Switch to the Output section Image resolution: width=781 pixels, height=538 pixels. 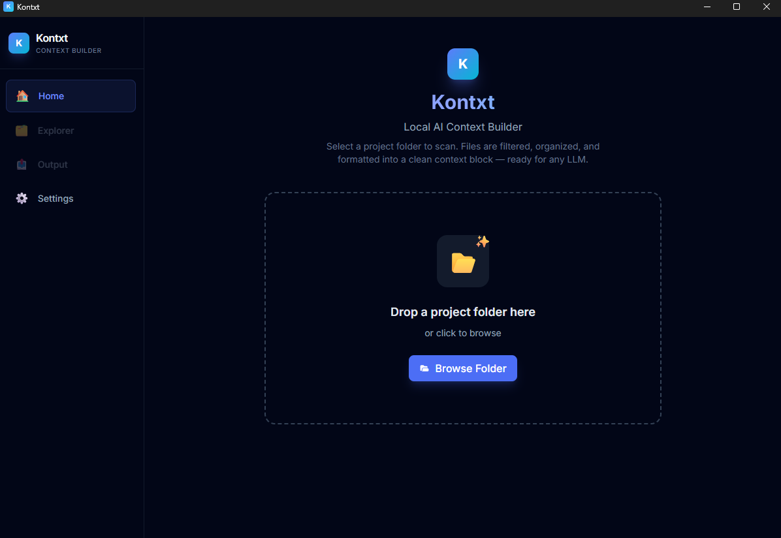tap(52, 164)
